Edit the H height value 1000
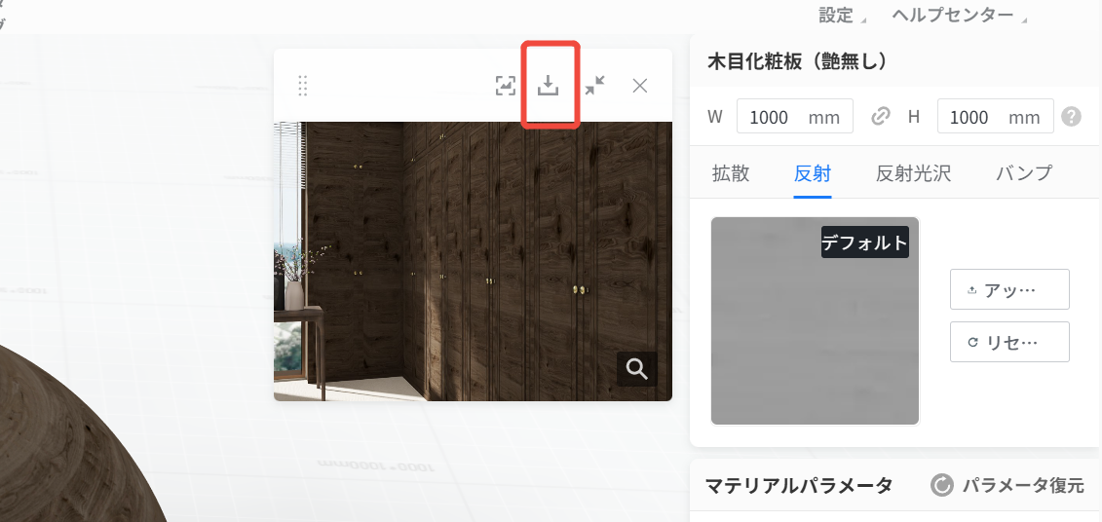The width and height of the screenshot is (1102, 522). (995, 116)
